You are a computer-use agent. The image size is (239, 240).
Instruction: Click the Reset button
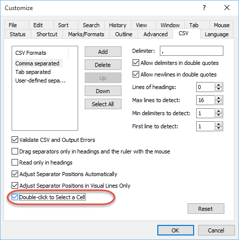click(206, 209)
